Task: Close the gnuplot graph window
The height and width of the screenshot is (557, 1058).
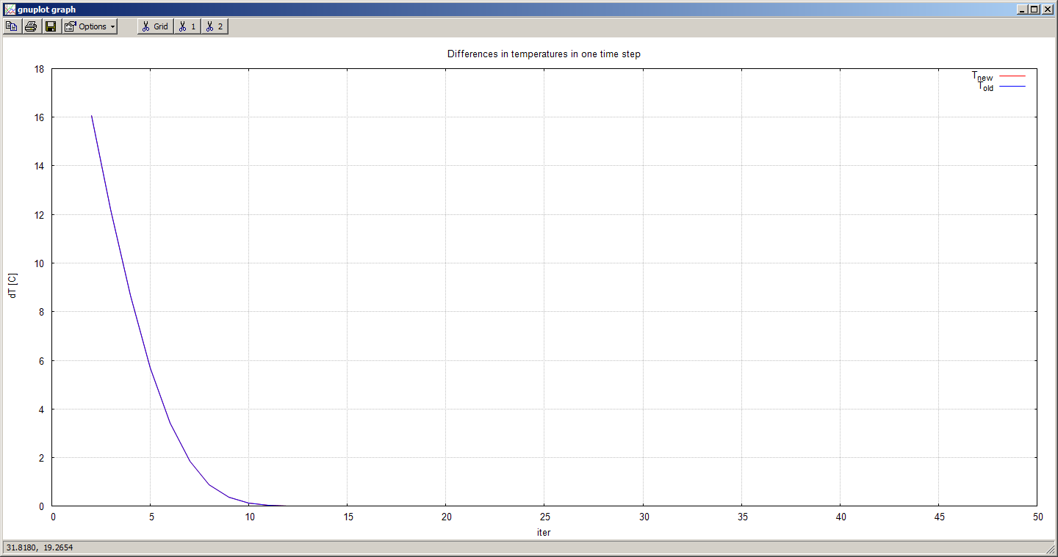Action: (x=1048, y=10)
